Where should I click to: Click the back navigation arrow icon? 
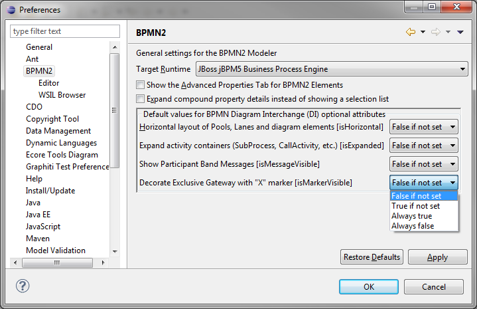pos(411,32)
